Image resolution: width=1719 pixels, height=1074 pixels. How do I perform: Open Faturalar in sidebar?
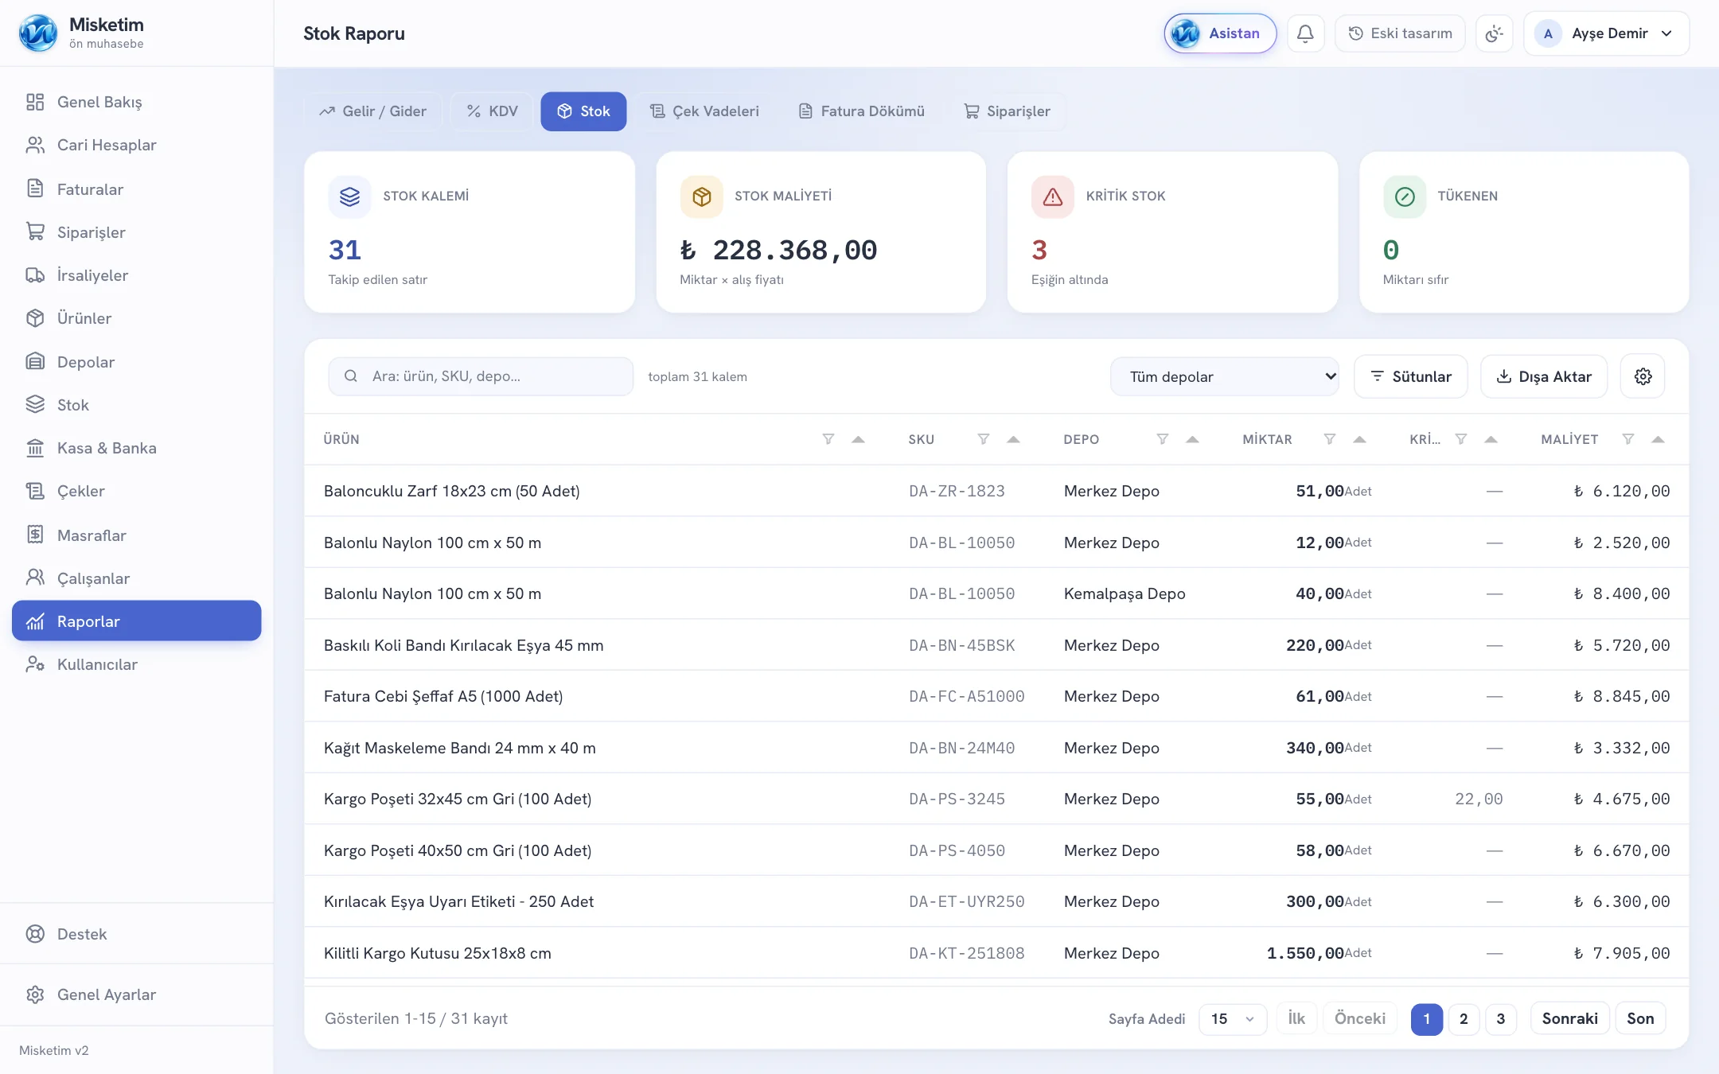click(x=137, y=189)
